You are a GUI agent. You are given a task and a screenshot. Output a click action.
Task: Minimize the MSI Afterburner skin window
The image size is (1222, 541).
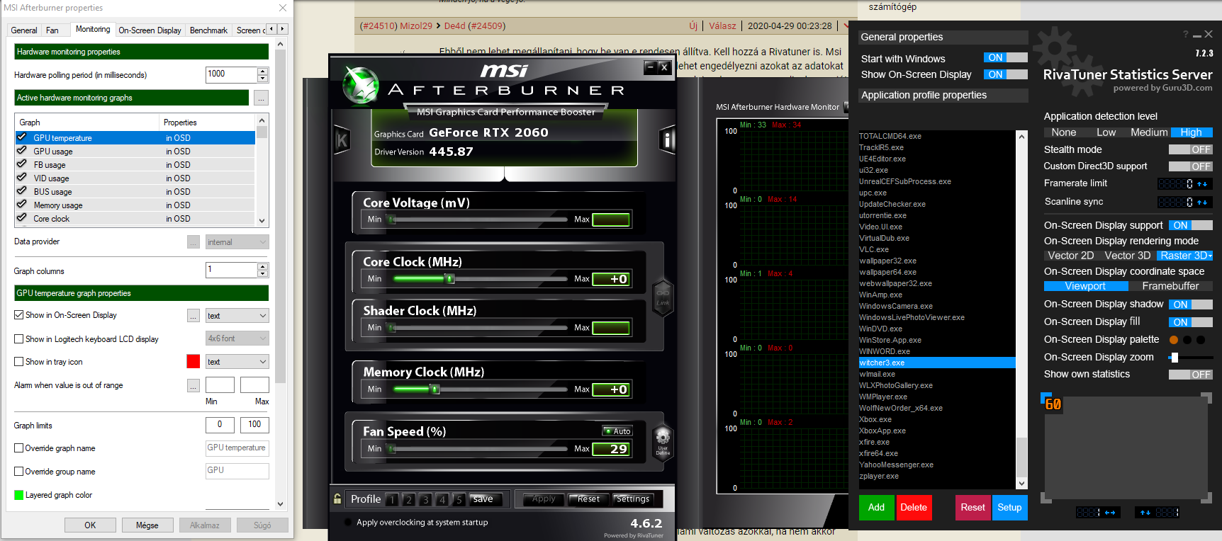(650, 67)
